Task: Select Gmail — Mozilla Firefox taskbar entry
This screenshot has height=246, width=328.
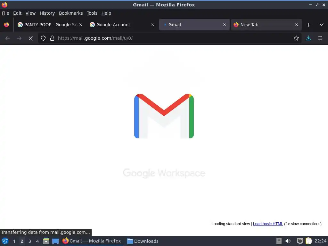Action: click(92, 241)
